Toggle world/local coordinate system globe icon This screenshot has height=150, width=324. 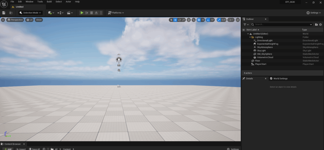(189, 20)
